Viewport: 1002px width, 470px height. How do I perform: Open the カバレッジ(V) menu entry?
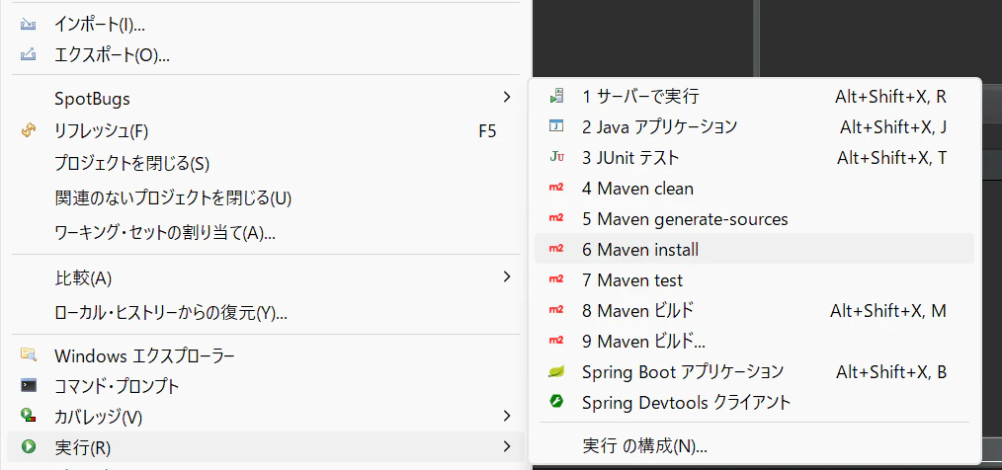[268, 417]
